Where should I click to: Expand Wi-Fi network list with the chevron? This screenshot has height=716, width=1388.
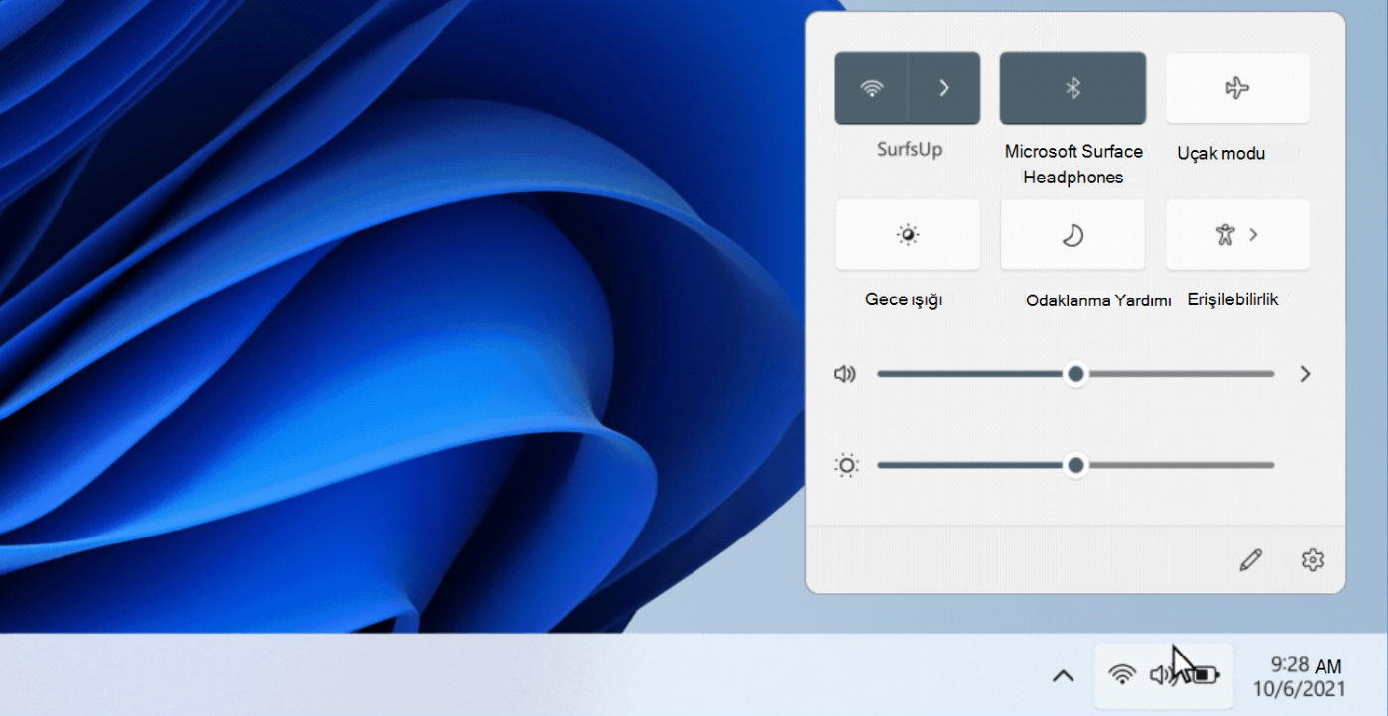(x=943, y=87)
